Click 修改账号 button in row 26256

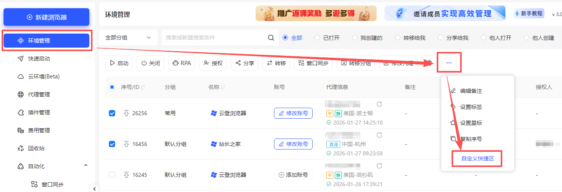click(x=293, y=113)
